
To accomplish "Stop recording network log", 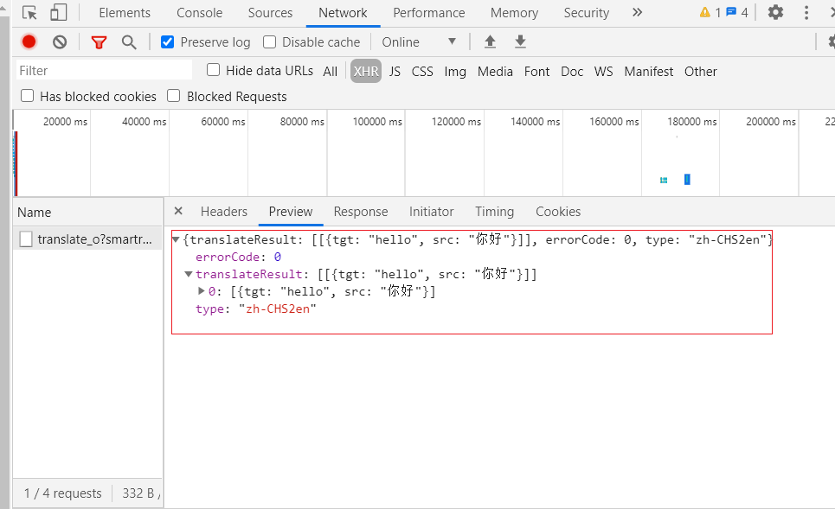I will point(29,42).
